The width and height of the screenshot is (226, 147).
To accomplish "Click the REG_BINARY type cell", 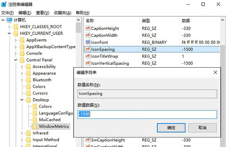I will tap(154, 42).
